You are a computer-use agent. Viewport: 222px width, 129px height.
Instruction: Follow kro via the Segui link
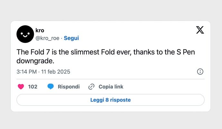coord(71,38)
